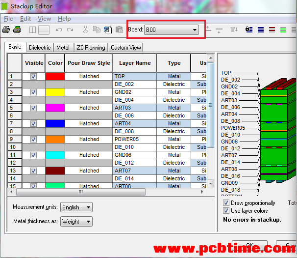Select the Basic tab

pos(15,47)
